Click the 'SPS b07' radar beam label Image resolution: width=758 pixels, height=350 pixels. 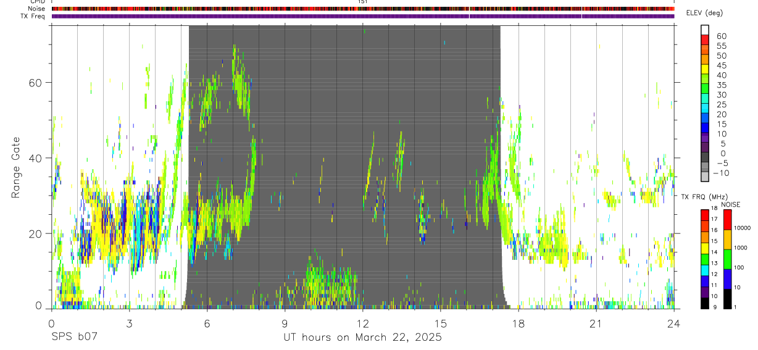[x=74, y=338]
